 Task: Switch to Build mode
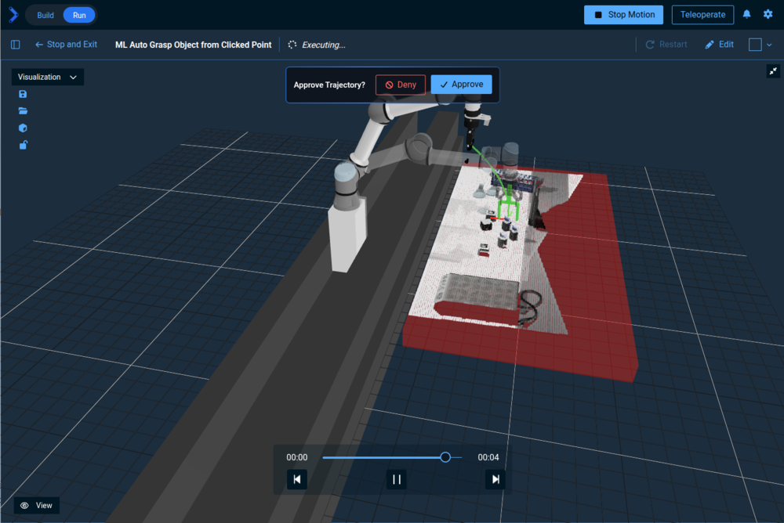tap(45, 15)
